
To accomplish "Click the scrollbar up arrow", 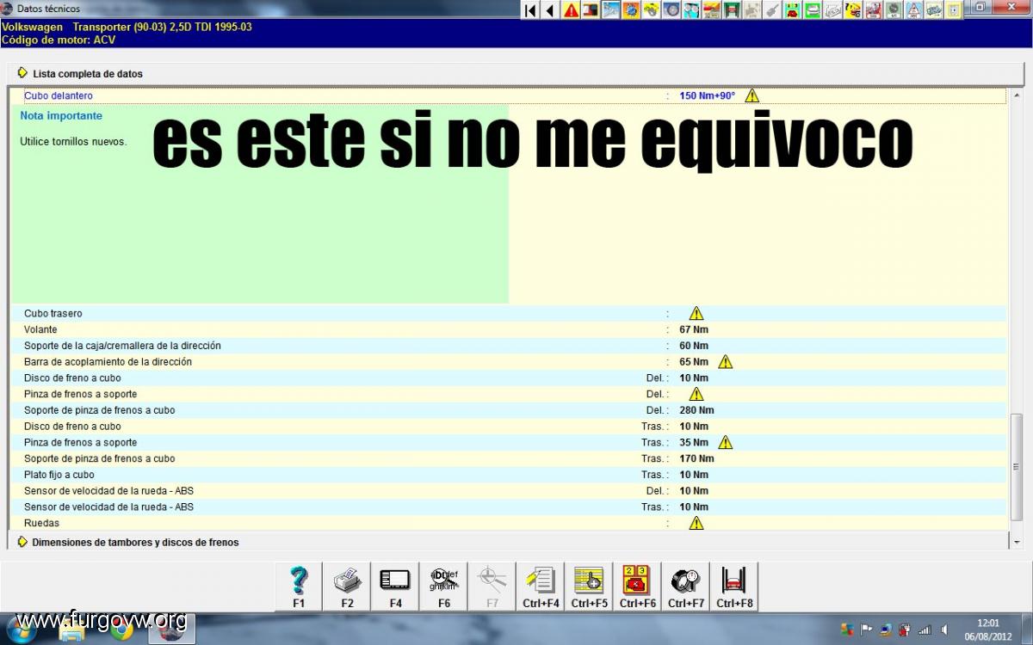I will [1017, 95].
